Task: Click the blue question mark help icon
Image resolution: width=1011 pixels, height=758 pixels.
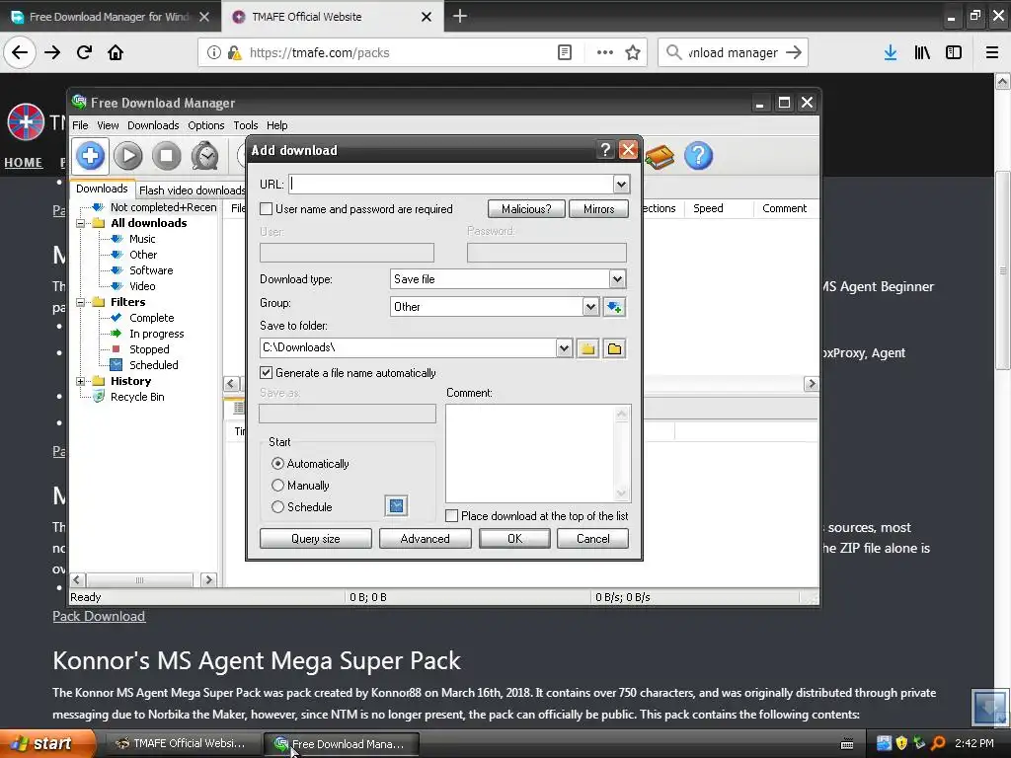Action: pyautogui.click(x=698, y=156)
